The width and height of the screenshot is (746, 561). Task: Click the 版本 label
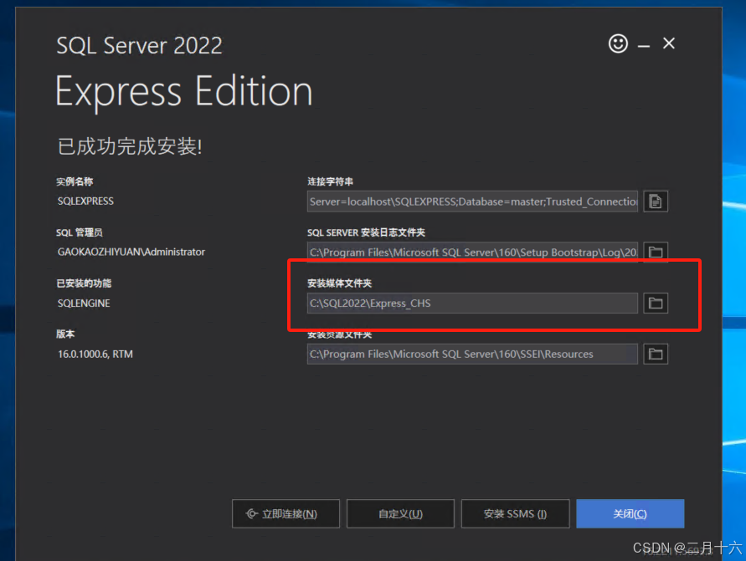tap(65, 334)
